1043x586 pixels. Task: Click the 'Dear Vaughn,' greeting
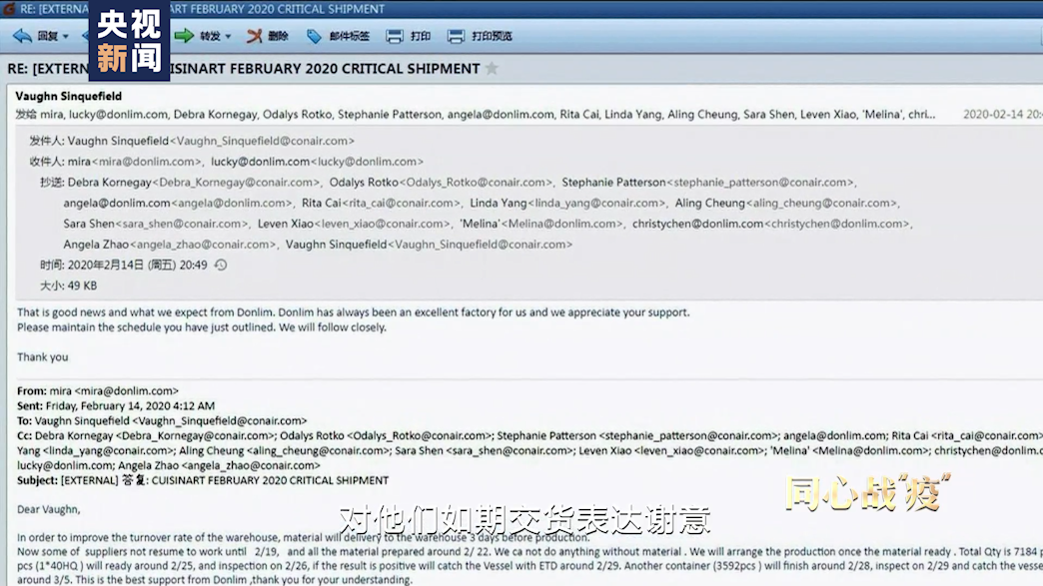tap(49, 509)
